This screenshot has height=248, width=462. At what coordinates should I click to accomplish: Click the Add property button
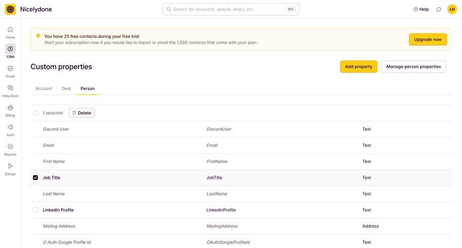(x=358, y=67)
